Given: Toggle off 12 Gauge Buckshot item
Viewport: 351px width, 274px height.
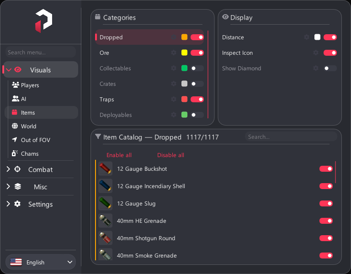Looking at the screenshot, I should point(326,169).
